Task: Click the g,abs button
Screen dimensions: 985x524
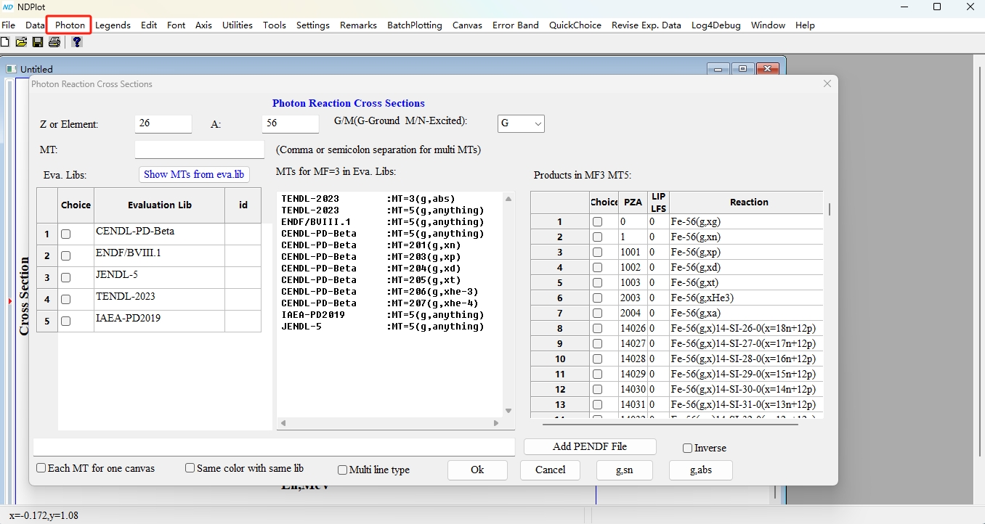Action: point(701,470)
